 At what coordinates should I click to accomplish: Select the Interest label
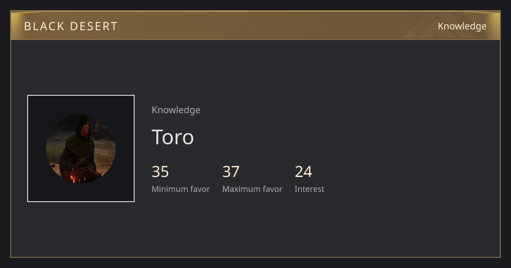coord(309,189)
